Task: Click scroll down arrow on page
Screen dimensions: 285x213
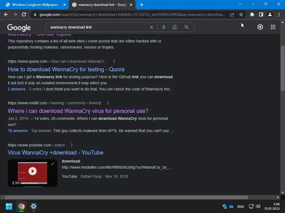Action: pyautogui.click(x=282, y=192)
